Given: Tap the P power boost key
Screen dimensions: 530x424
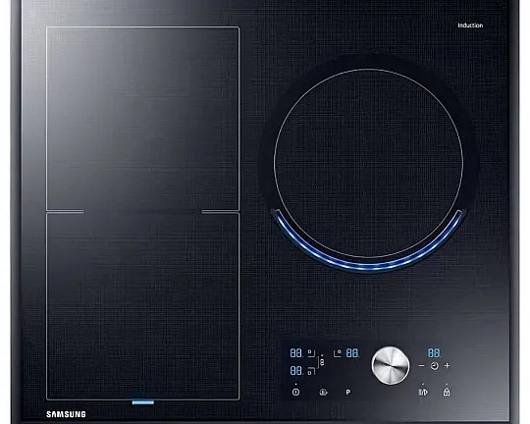Looking at the screenshot, I should pos(347,392).
